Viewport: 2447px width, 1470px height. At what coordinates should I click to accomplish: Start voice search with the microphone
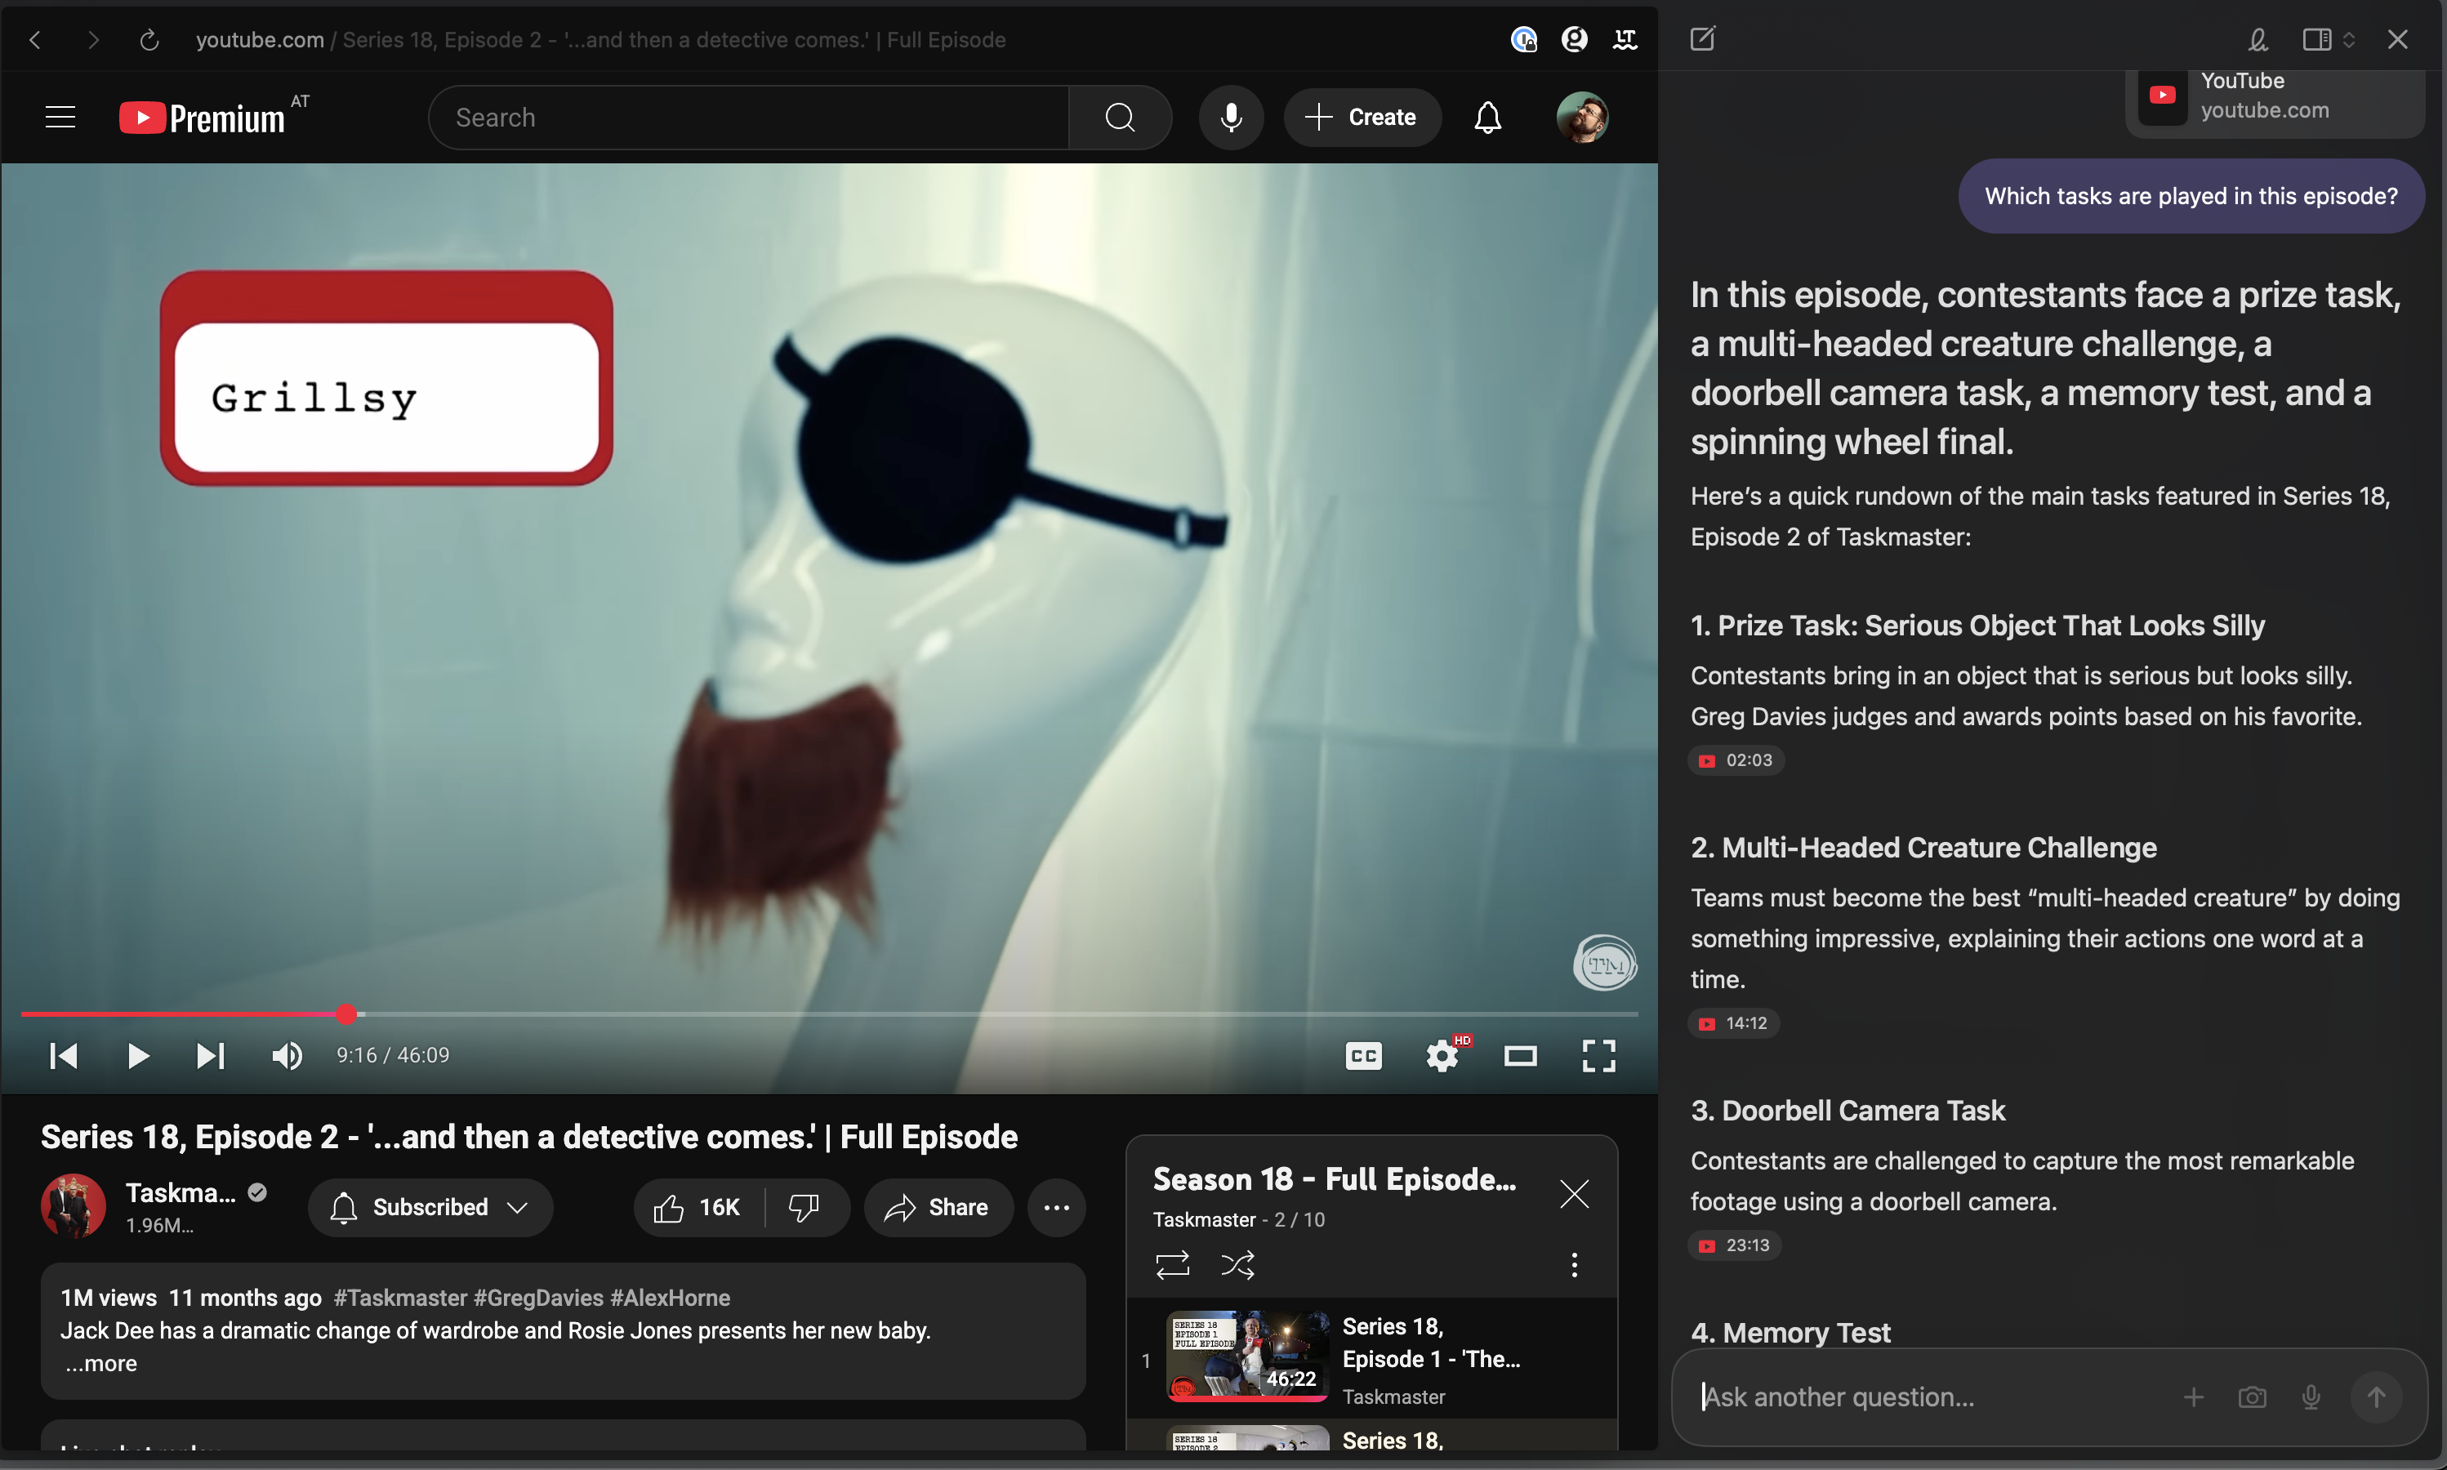click(x=1232, y=117)
